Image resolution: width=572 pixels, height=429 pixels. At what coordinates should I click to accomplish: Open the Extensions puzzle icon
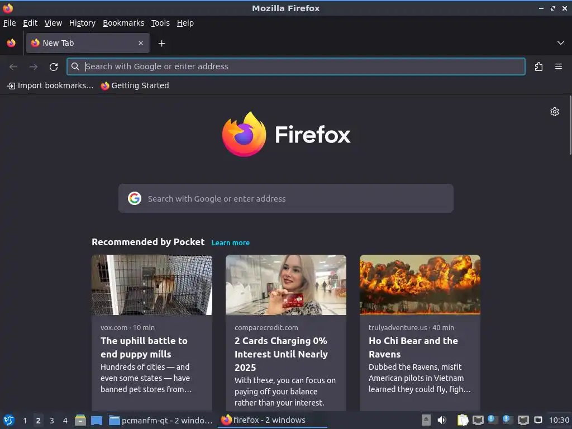pos(538,66)
